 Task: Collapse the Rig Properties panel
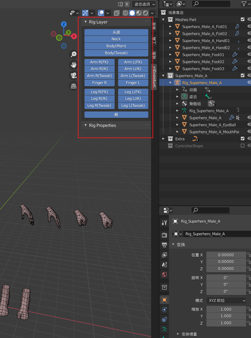86,125
